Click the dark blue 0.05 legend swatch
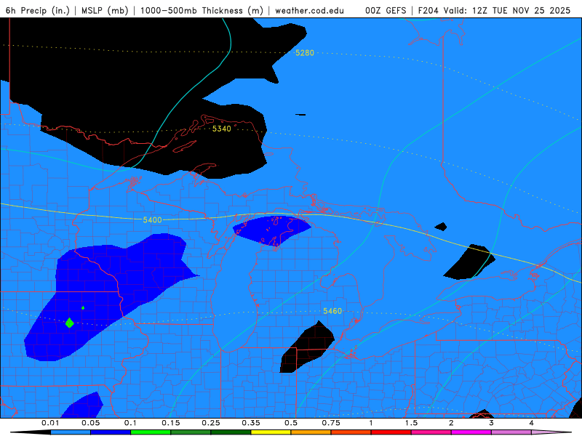582x436 pixels. (111, 432)
